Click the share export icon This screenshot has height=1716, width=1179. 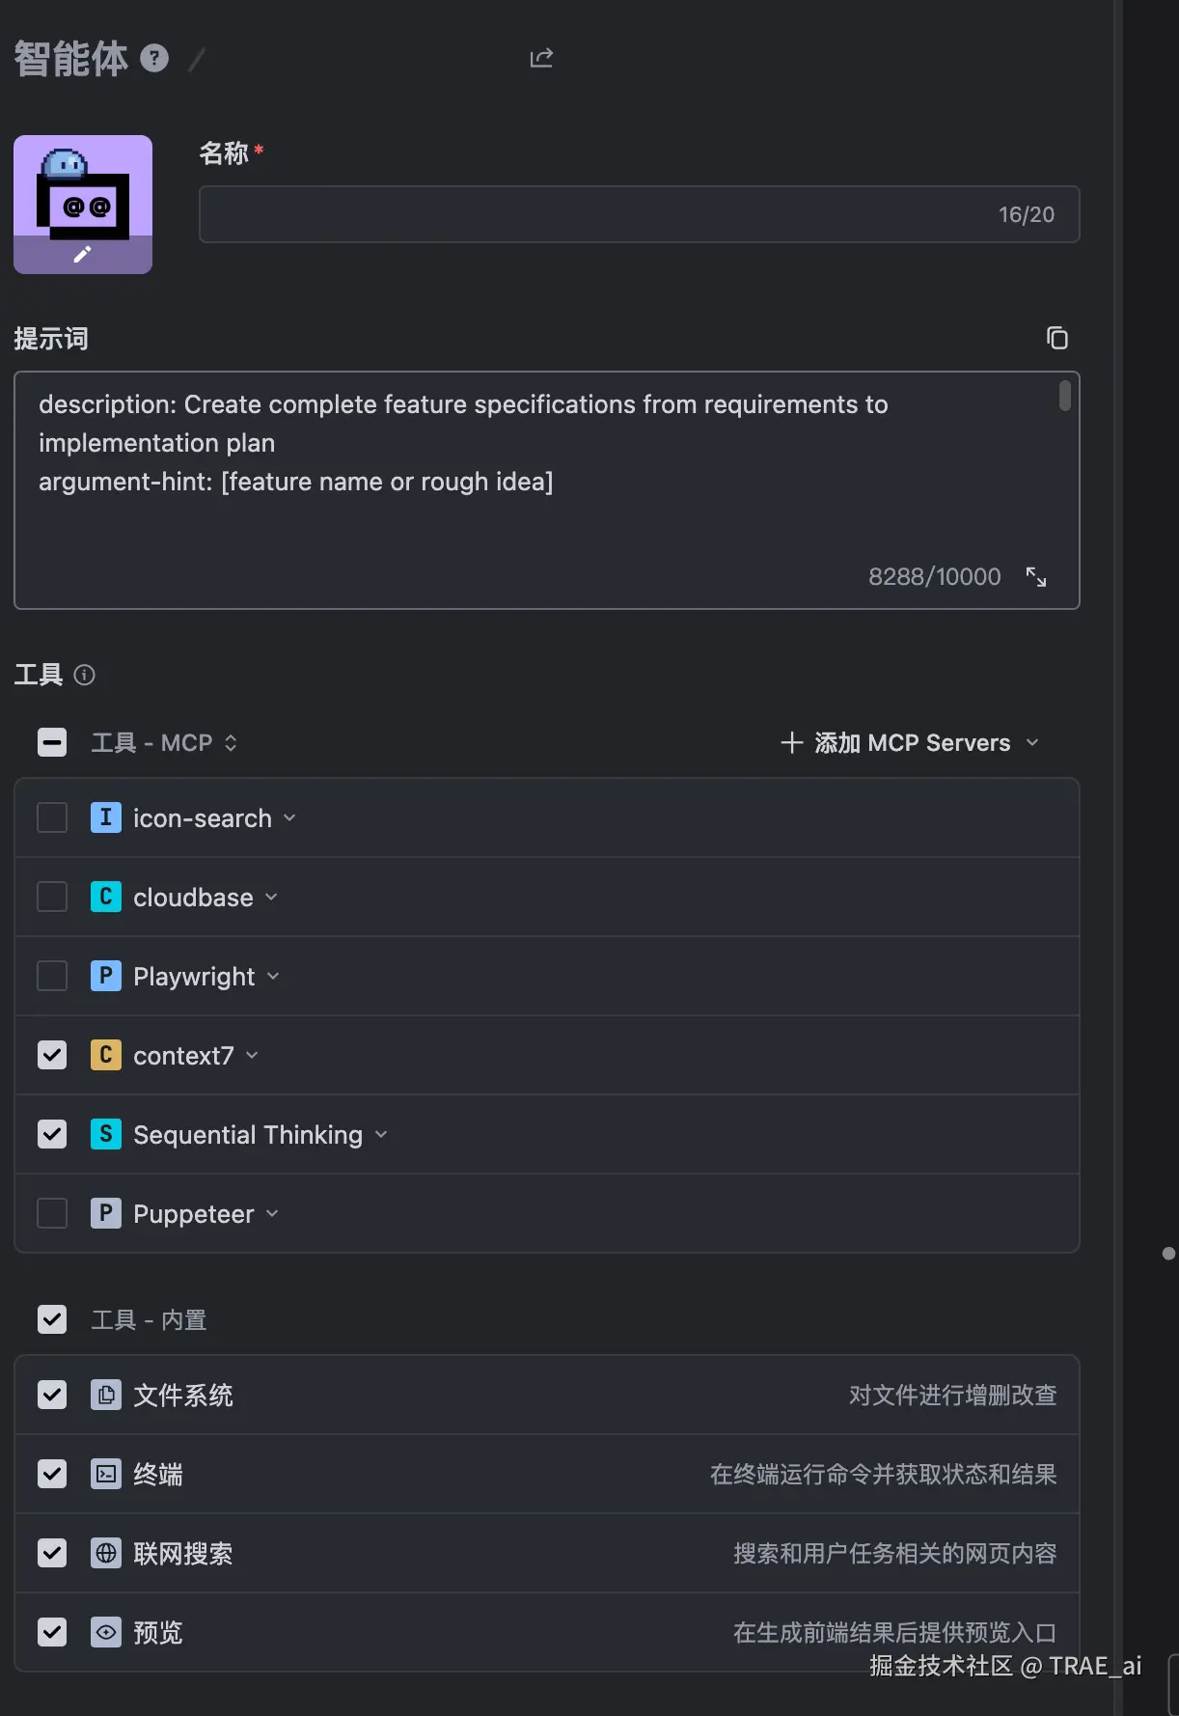(541, 59)
